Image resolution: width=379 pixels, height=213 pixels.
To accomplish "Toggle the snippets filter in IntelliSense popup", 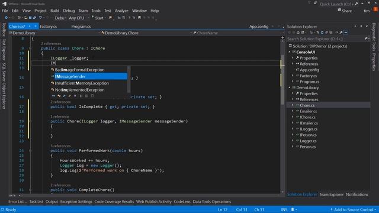I will (92, 96).
